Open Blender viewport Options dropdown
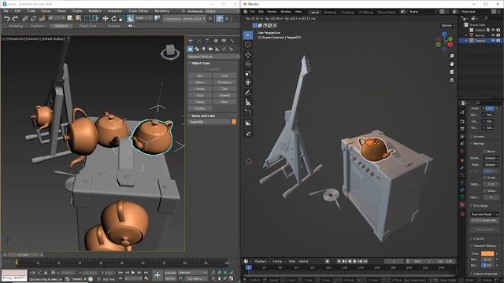 tap(448, 25)
